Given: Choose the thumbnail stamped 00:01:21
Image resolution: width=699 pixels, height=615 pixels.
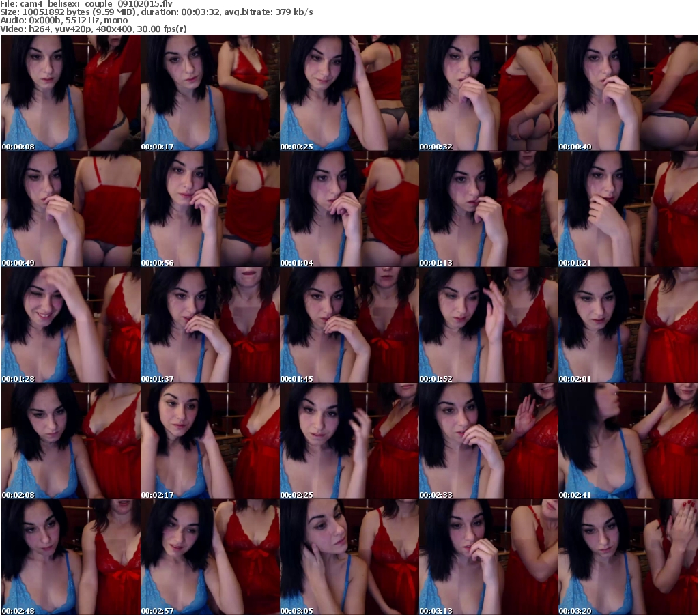Looking at the screenshot, I should coord(628,209).
